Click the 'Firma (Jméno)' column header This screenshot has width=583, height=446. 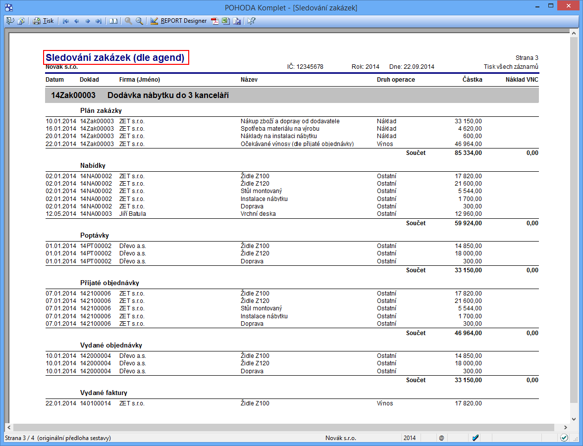pos(139,80)
